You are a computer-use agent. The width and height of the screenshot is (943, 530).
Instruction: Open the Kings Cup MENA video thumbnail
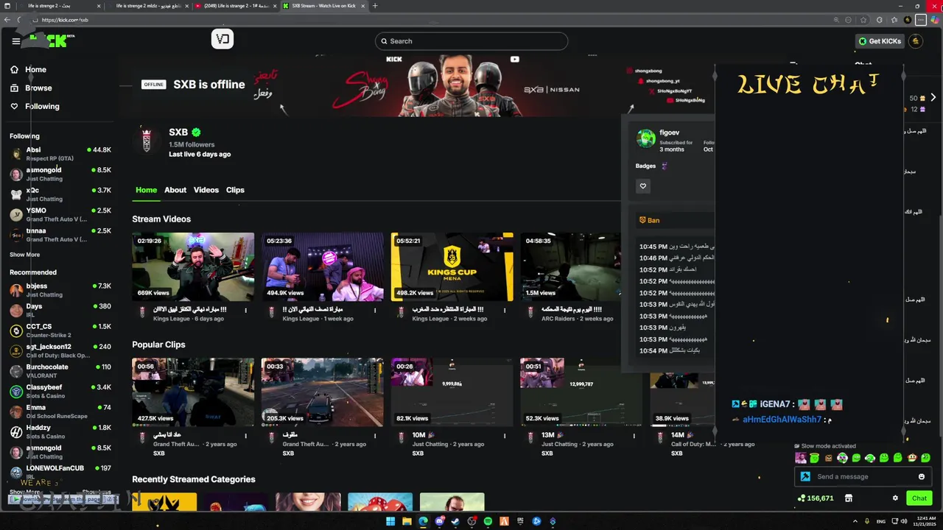tap(452, 266)
